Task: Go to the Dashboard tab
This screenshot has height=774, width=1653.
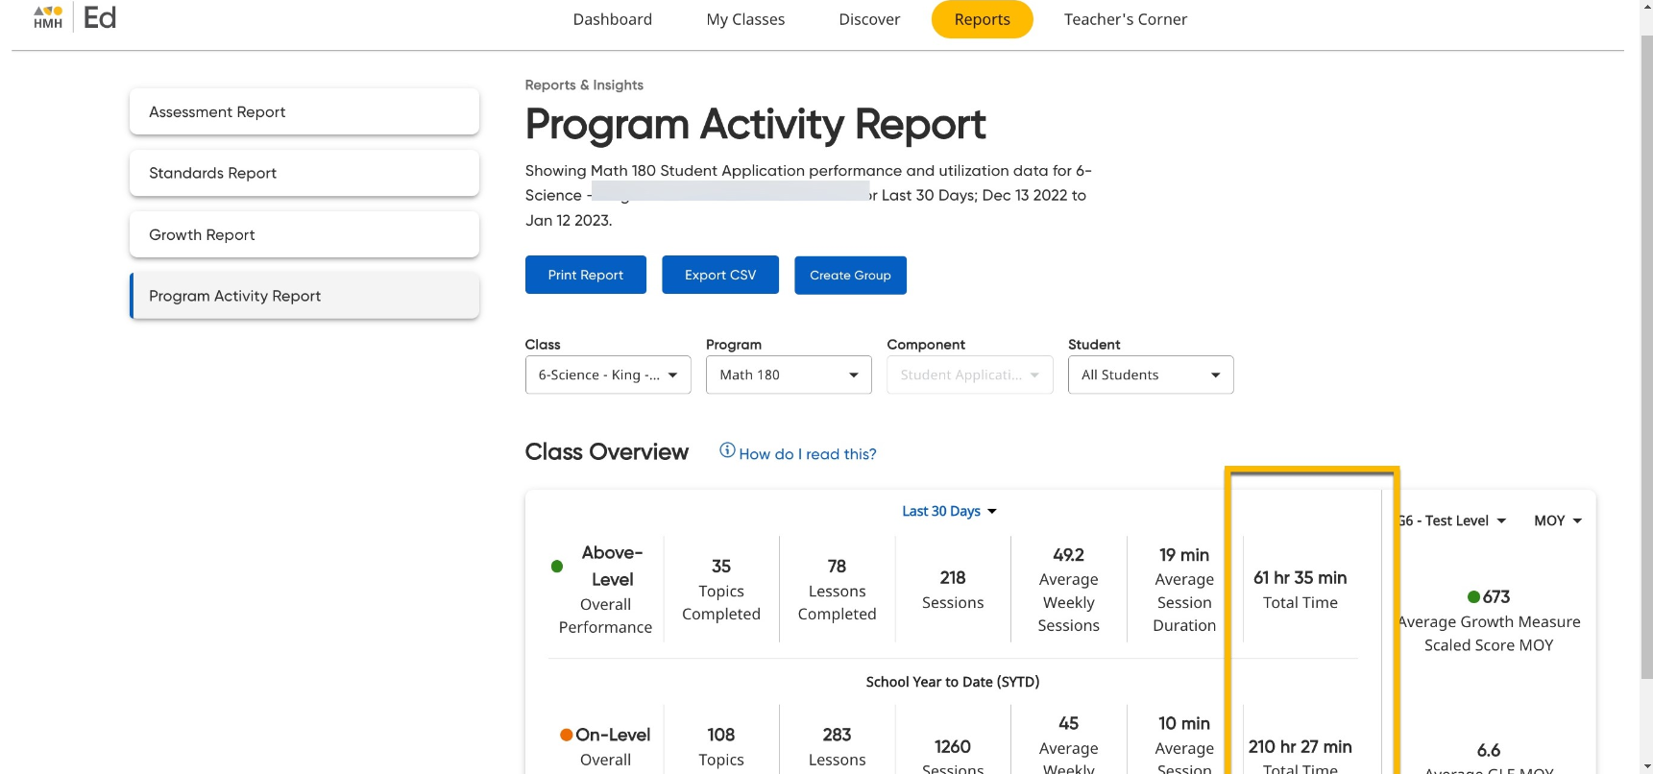Action: coord(612,19)
